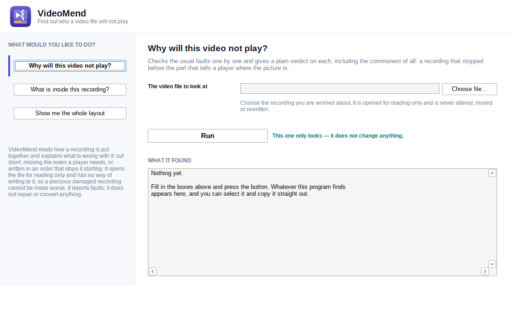Click the sidebar 'VideoMend reads how a recording' description
The height and width of the screenshot is (332, 509).
tap(66, 172)
